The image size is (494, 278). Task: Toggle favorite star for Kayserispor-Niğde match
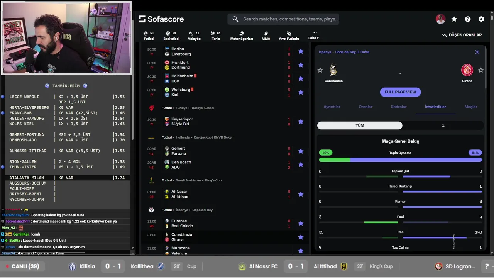[301, 122]
